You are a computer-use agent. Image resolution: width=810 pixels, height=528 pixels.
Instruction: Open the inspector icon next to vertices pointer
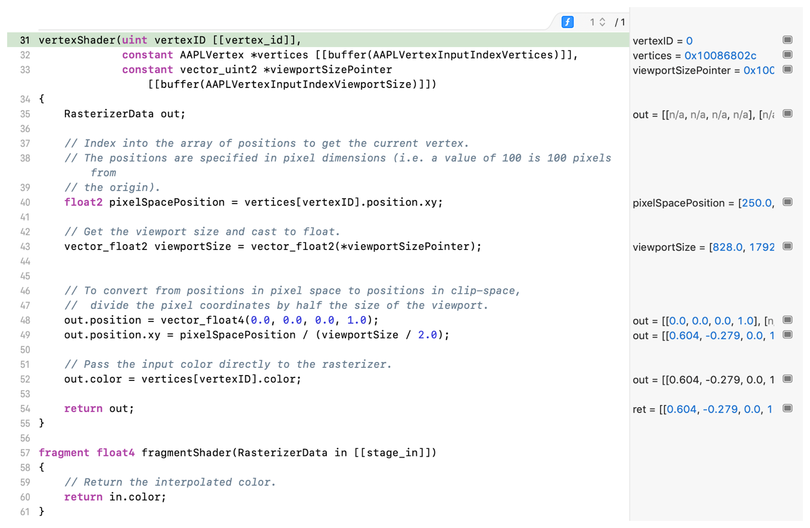tap(787, 55)
